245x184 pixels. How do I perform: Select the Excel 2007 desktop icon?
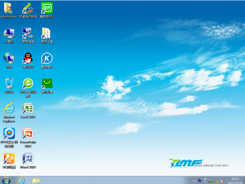click(x=28, y=108)
